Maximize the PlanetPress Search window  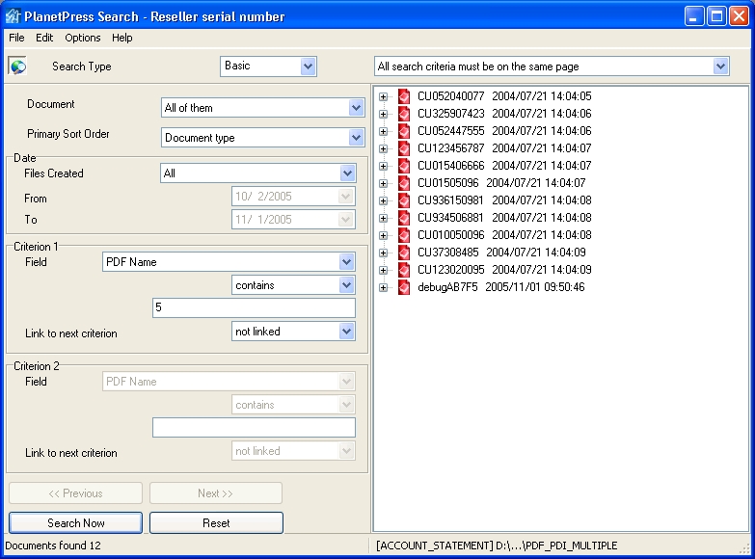coord(716,15)
